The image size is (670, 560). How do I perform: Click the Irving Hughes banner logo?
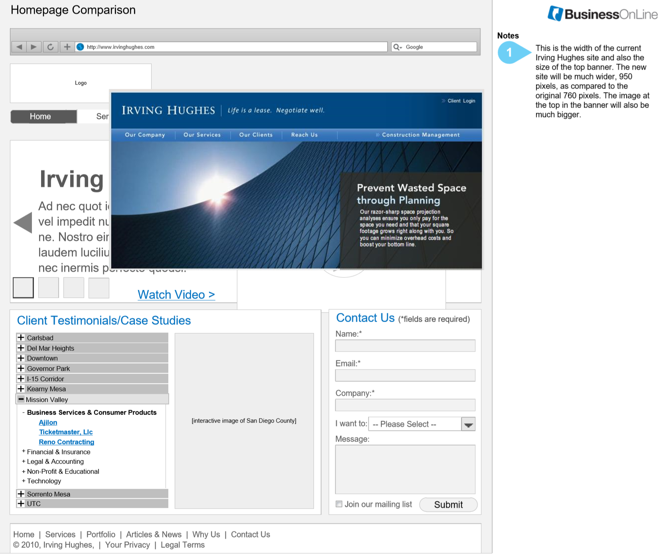click(168, 110)
